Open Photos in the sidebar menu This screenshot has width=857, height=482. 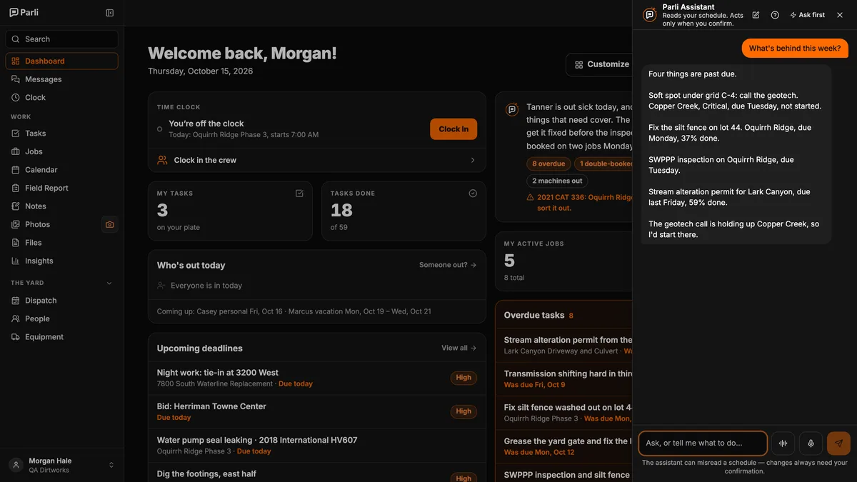tap(53, 224)
